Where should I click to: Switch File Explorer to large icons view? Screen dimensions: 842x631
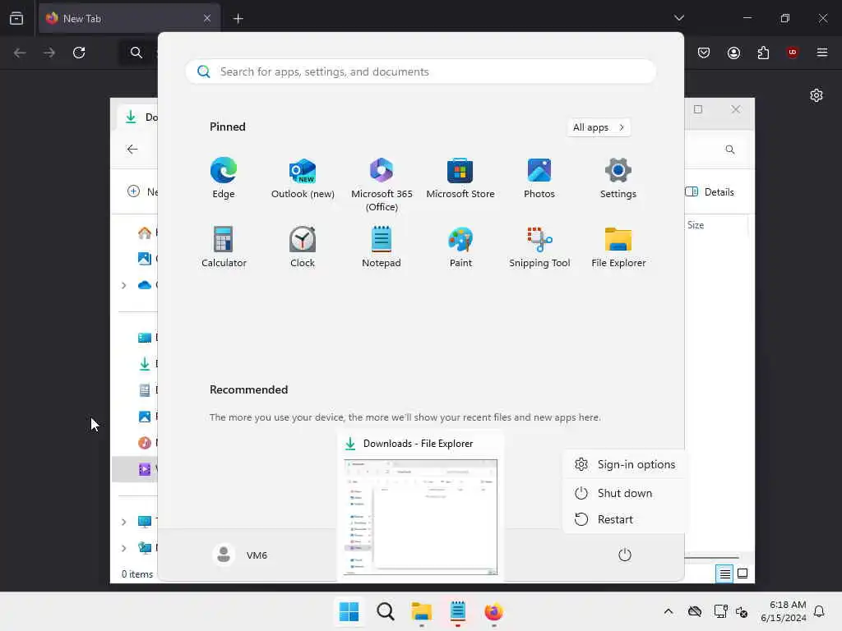click(743, 573)
